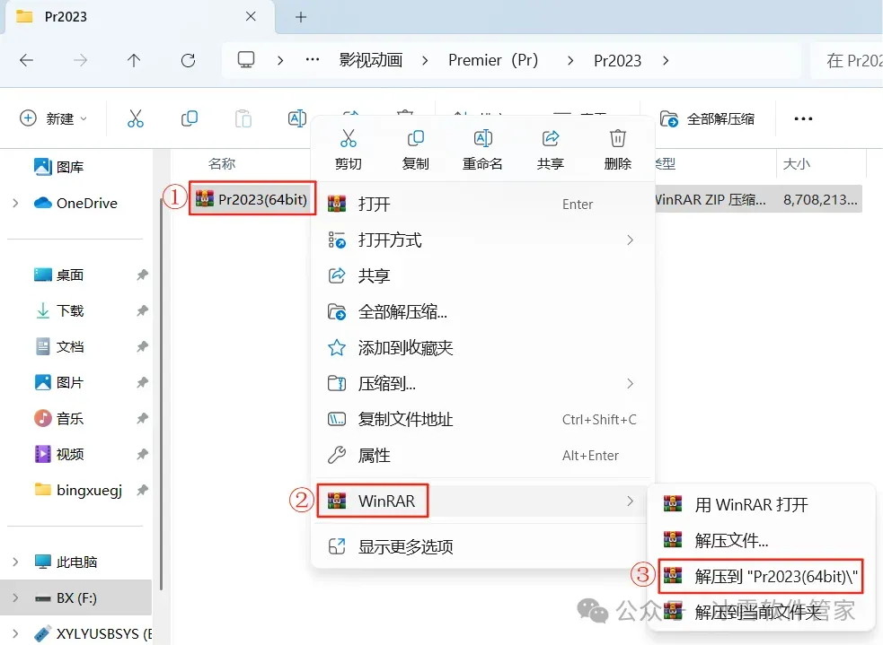The width and height of the screenshot is (883, 645).
Task: Choose 用 WinRAR 打开 in submenu
Action: point(762,504)
